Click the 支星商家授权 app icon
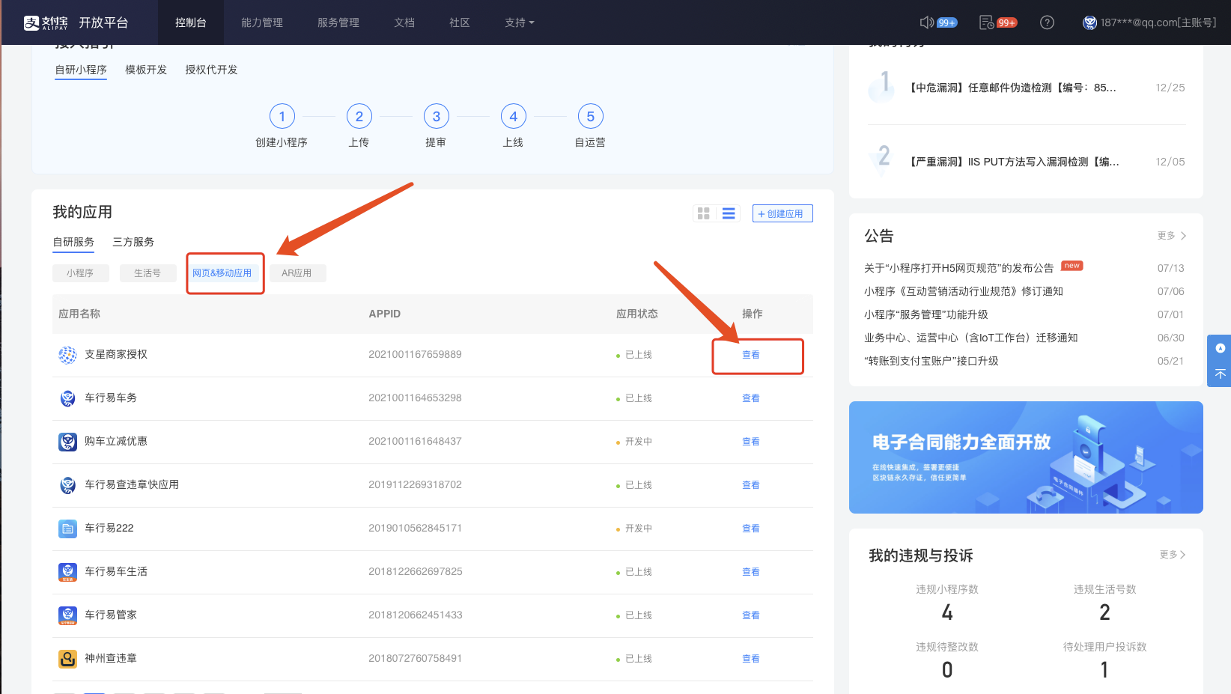The image size is (1231, 694). (x=67, y=355)
